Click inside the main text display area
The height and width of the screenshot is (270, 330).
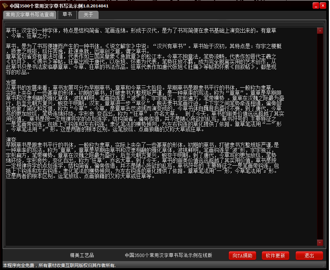point(160,204)
